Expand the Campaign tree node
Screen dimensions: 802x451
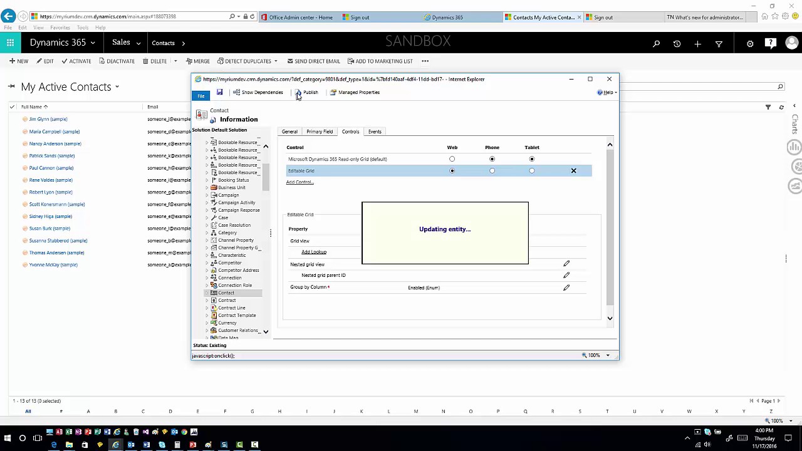click(x=207, y=195)
